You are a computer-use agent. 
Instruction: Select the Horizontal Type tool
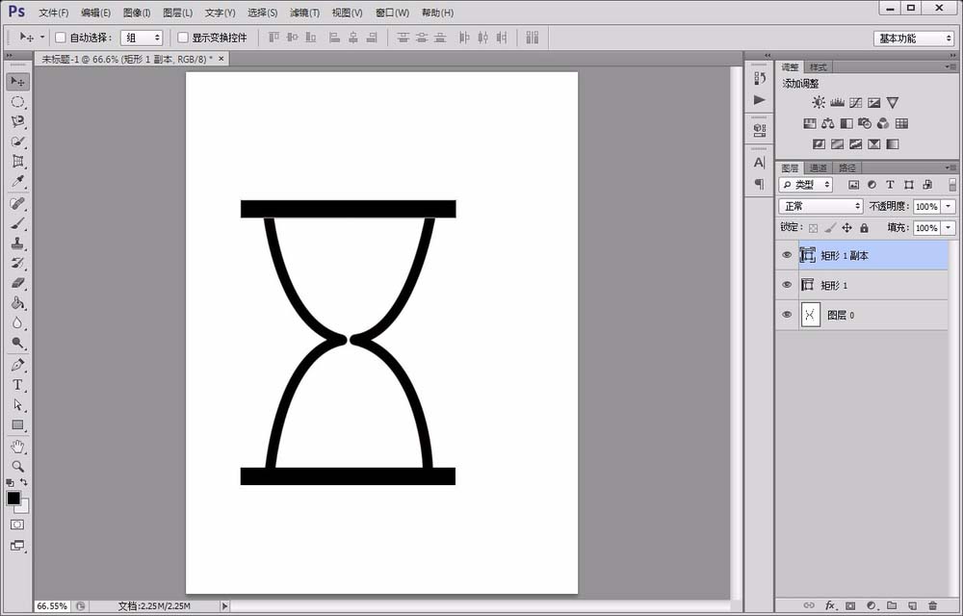(x=17, y=385)
